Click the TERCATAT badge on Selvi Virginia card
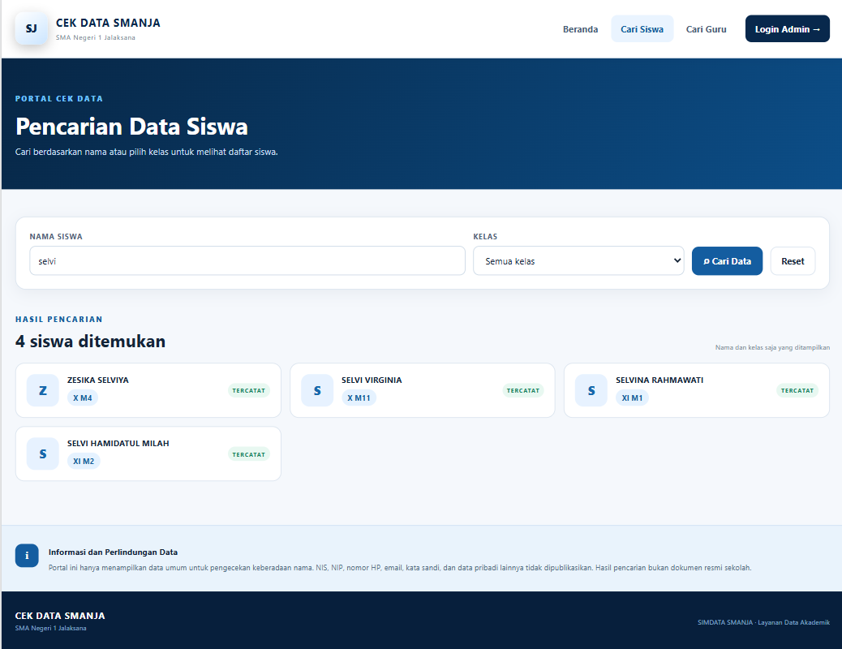 click(x=523, y=390)
